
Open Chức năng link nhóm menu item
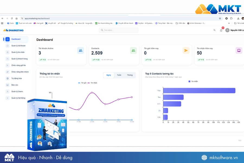(20, 72)
